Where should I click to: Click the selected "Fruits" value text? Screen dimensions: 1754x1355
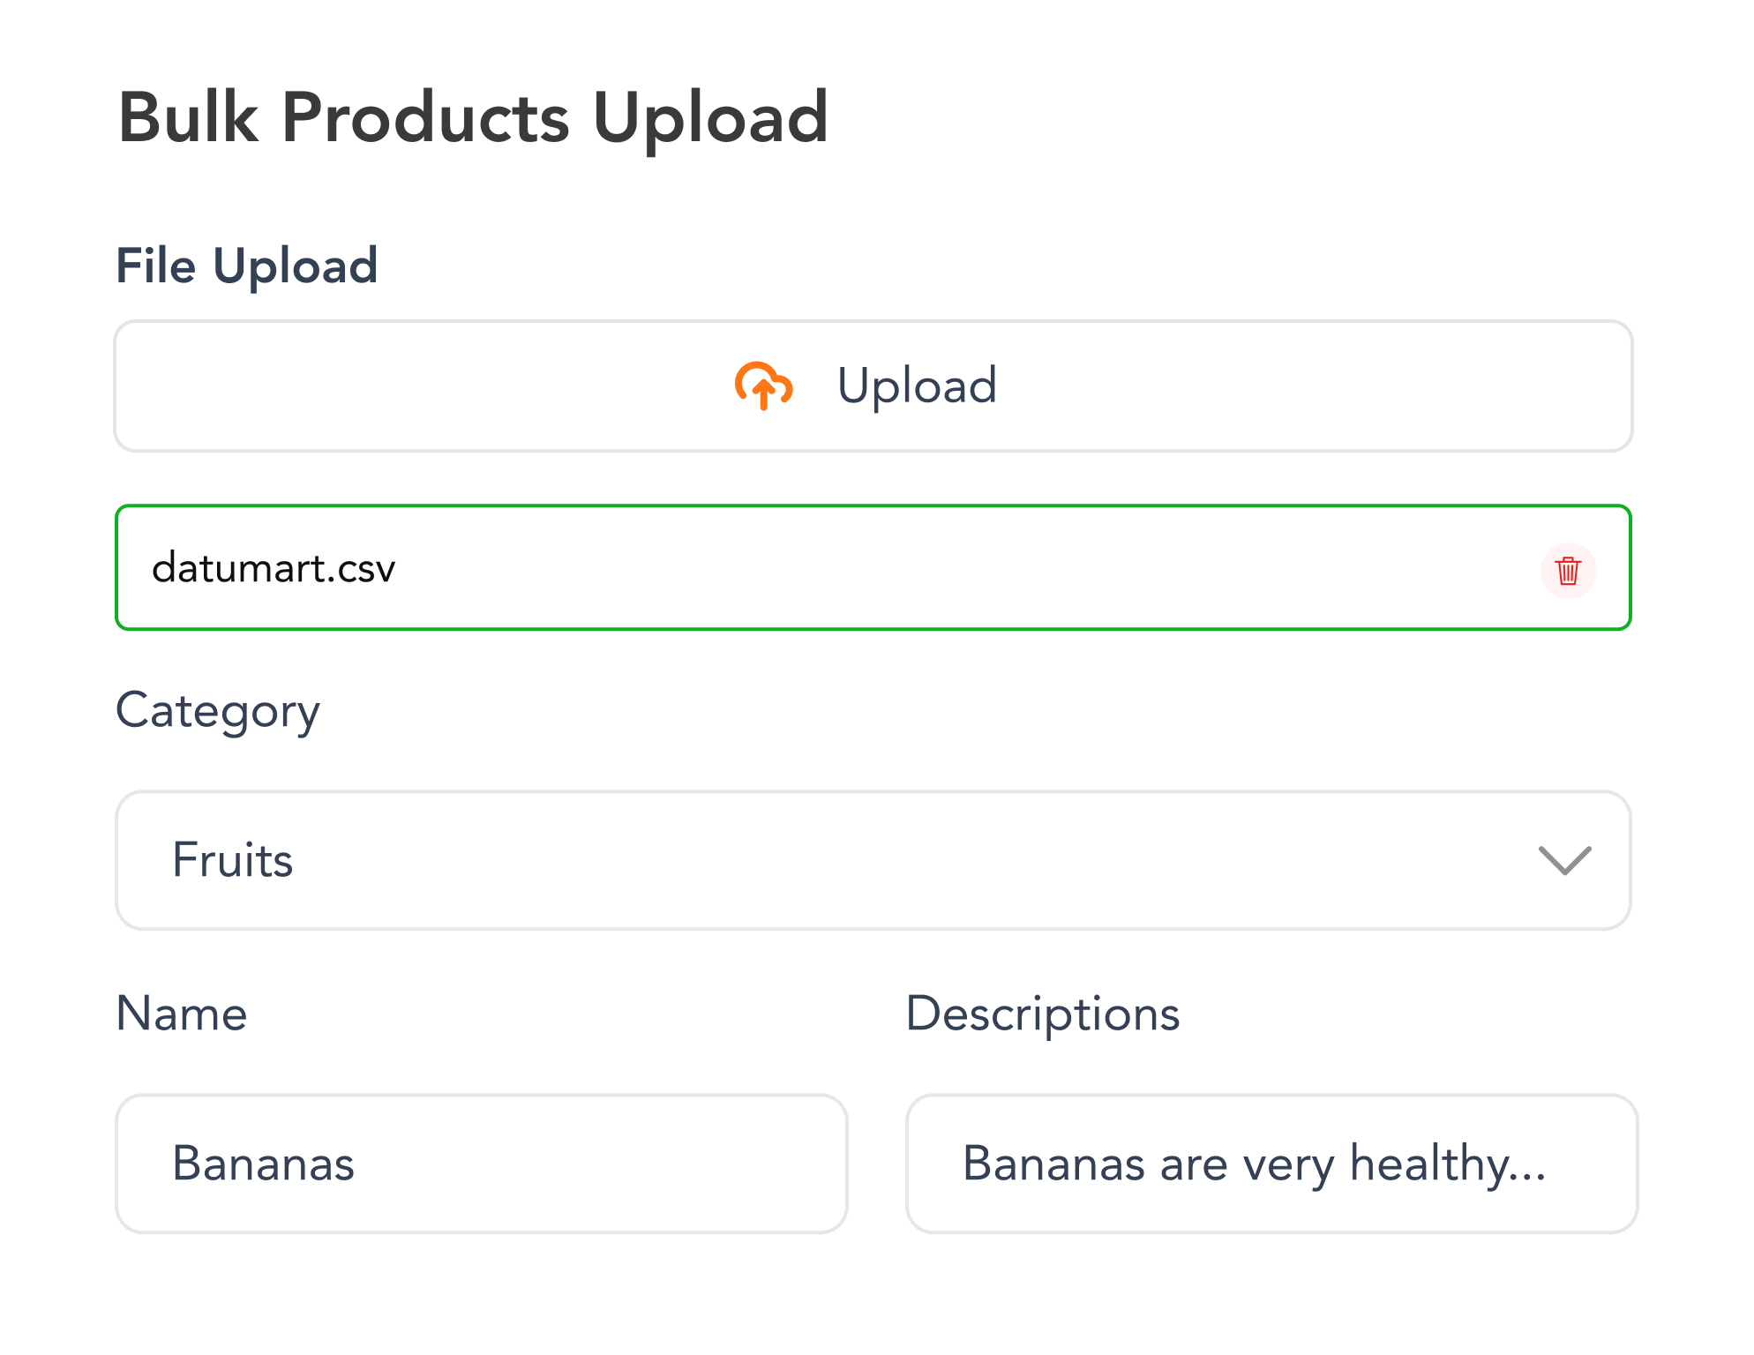[233, 860]
